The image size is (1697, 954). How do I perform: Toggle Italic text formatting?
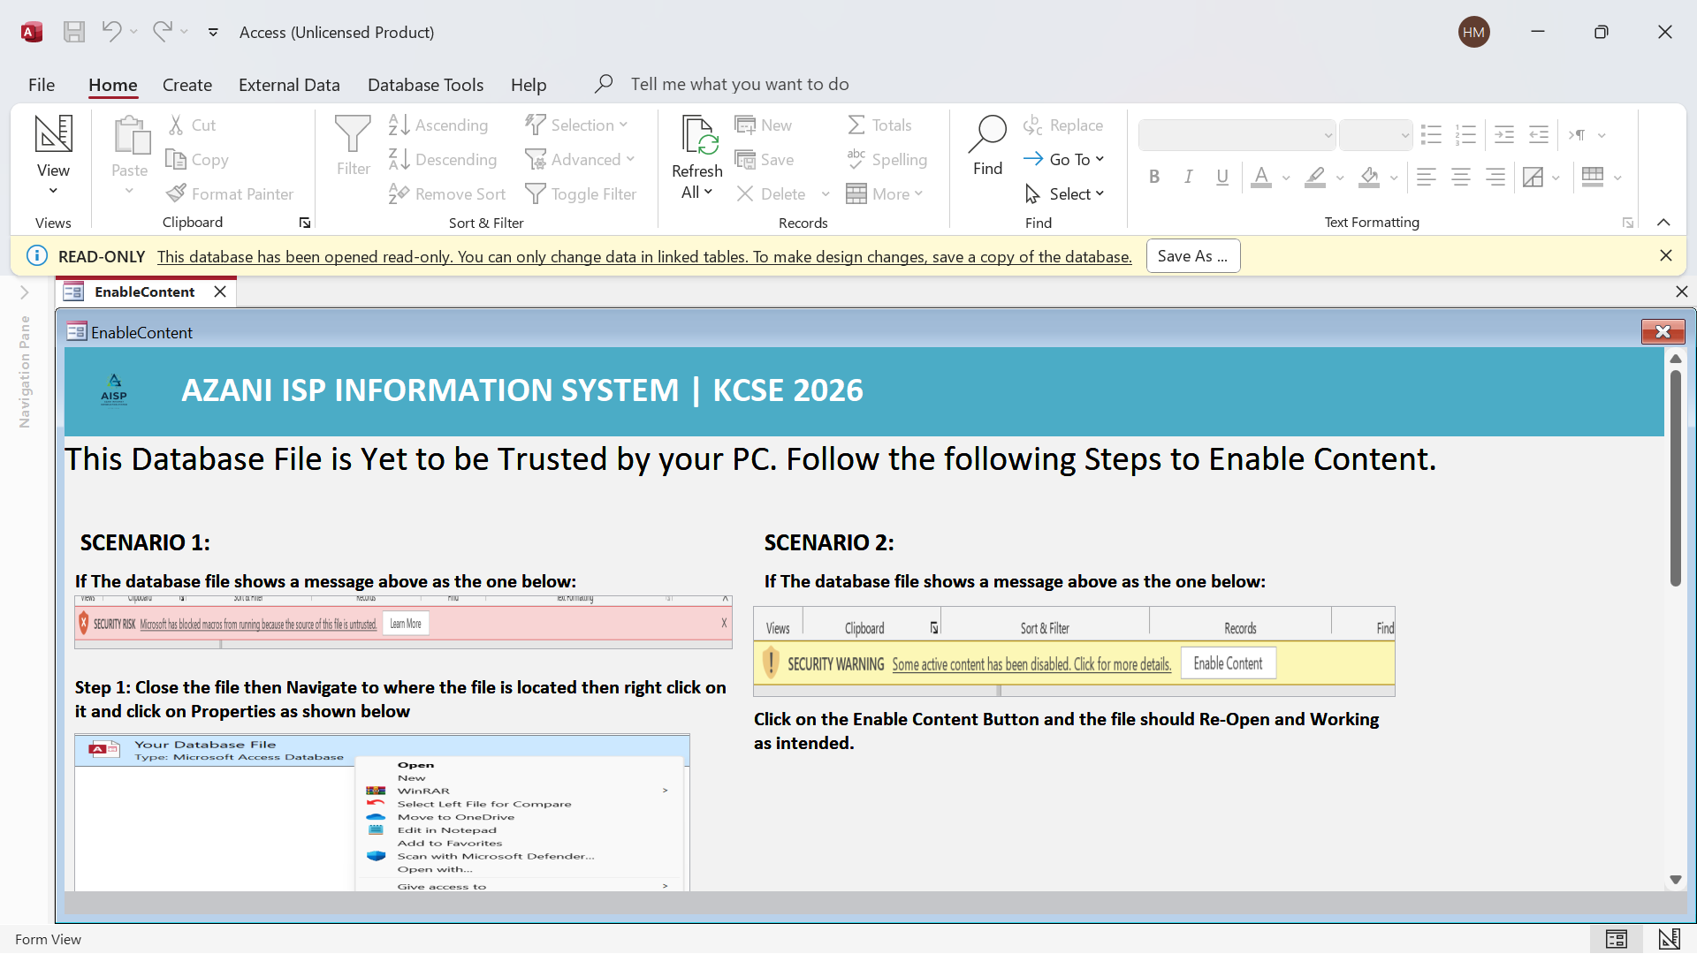(1189, 178)
